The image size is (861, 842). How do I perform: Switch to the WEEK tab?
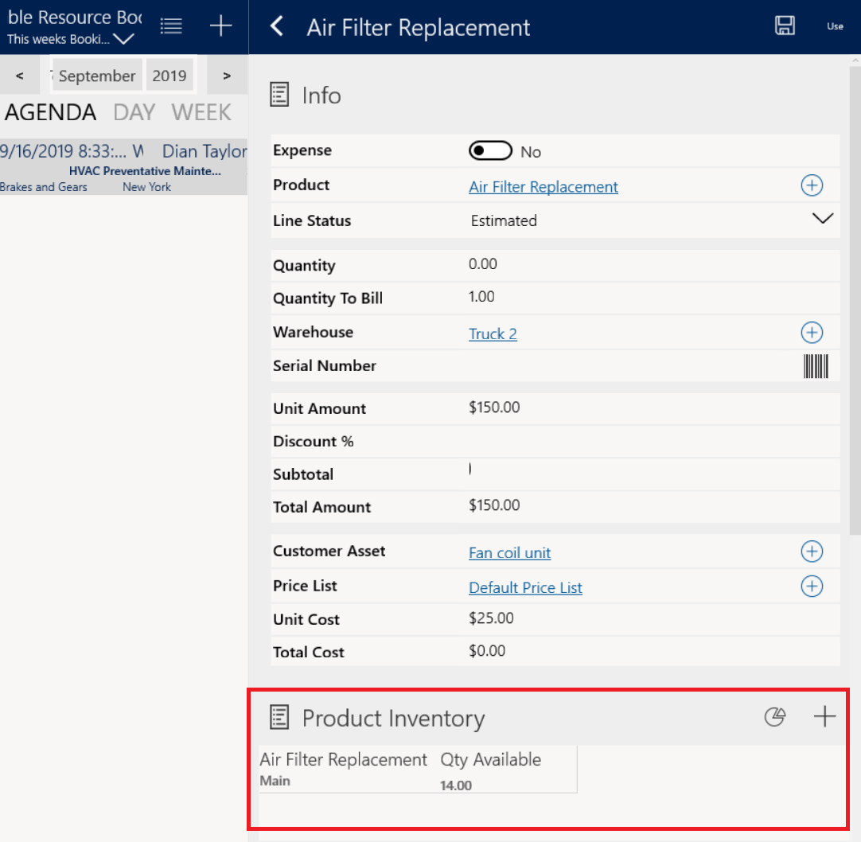tap(201, 112)
